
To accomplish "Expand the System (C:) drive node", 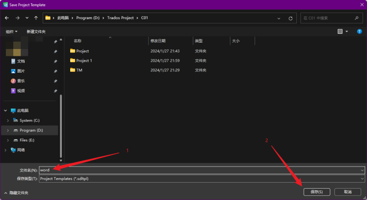I will [7, 120].
